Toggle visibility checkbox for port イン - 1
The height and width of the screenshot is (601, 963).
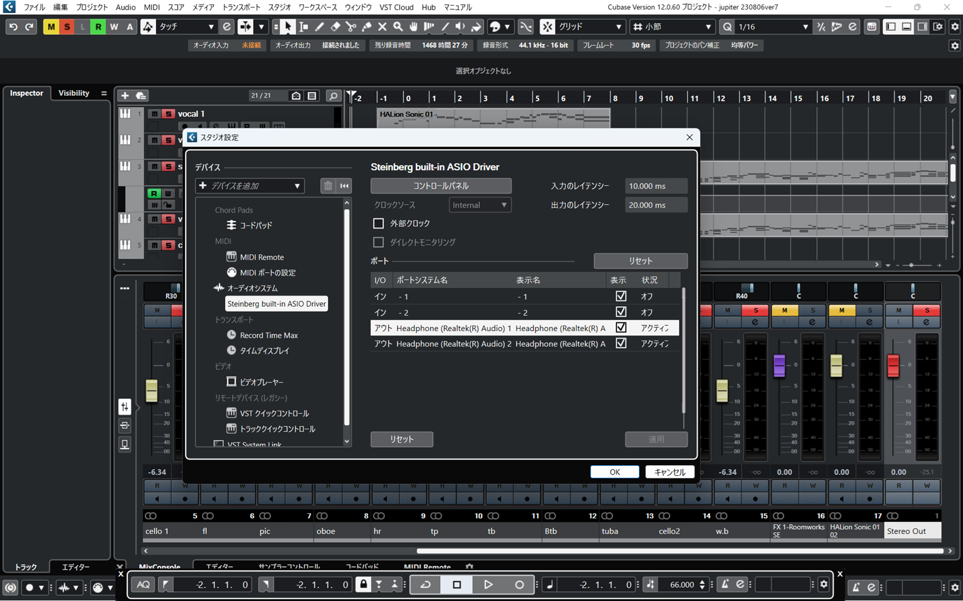coord(621,296)
